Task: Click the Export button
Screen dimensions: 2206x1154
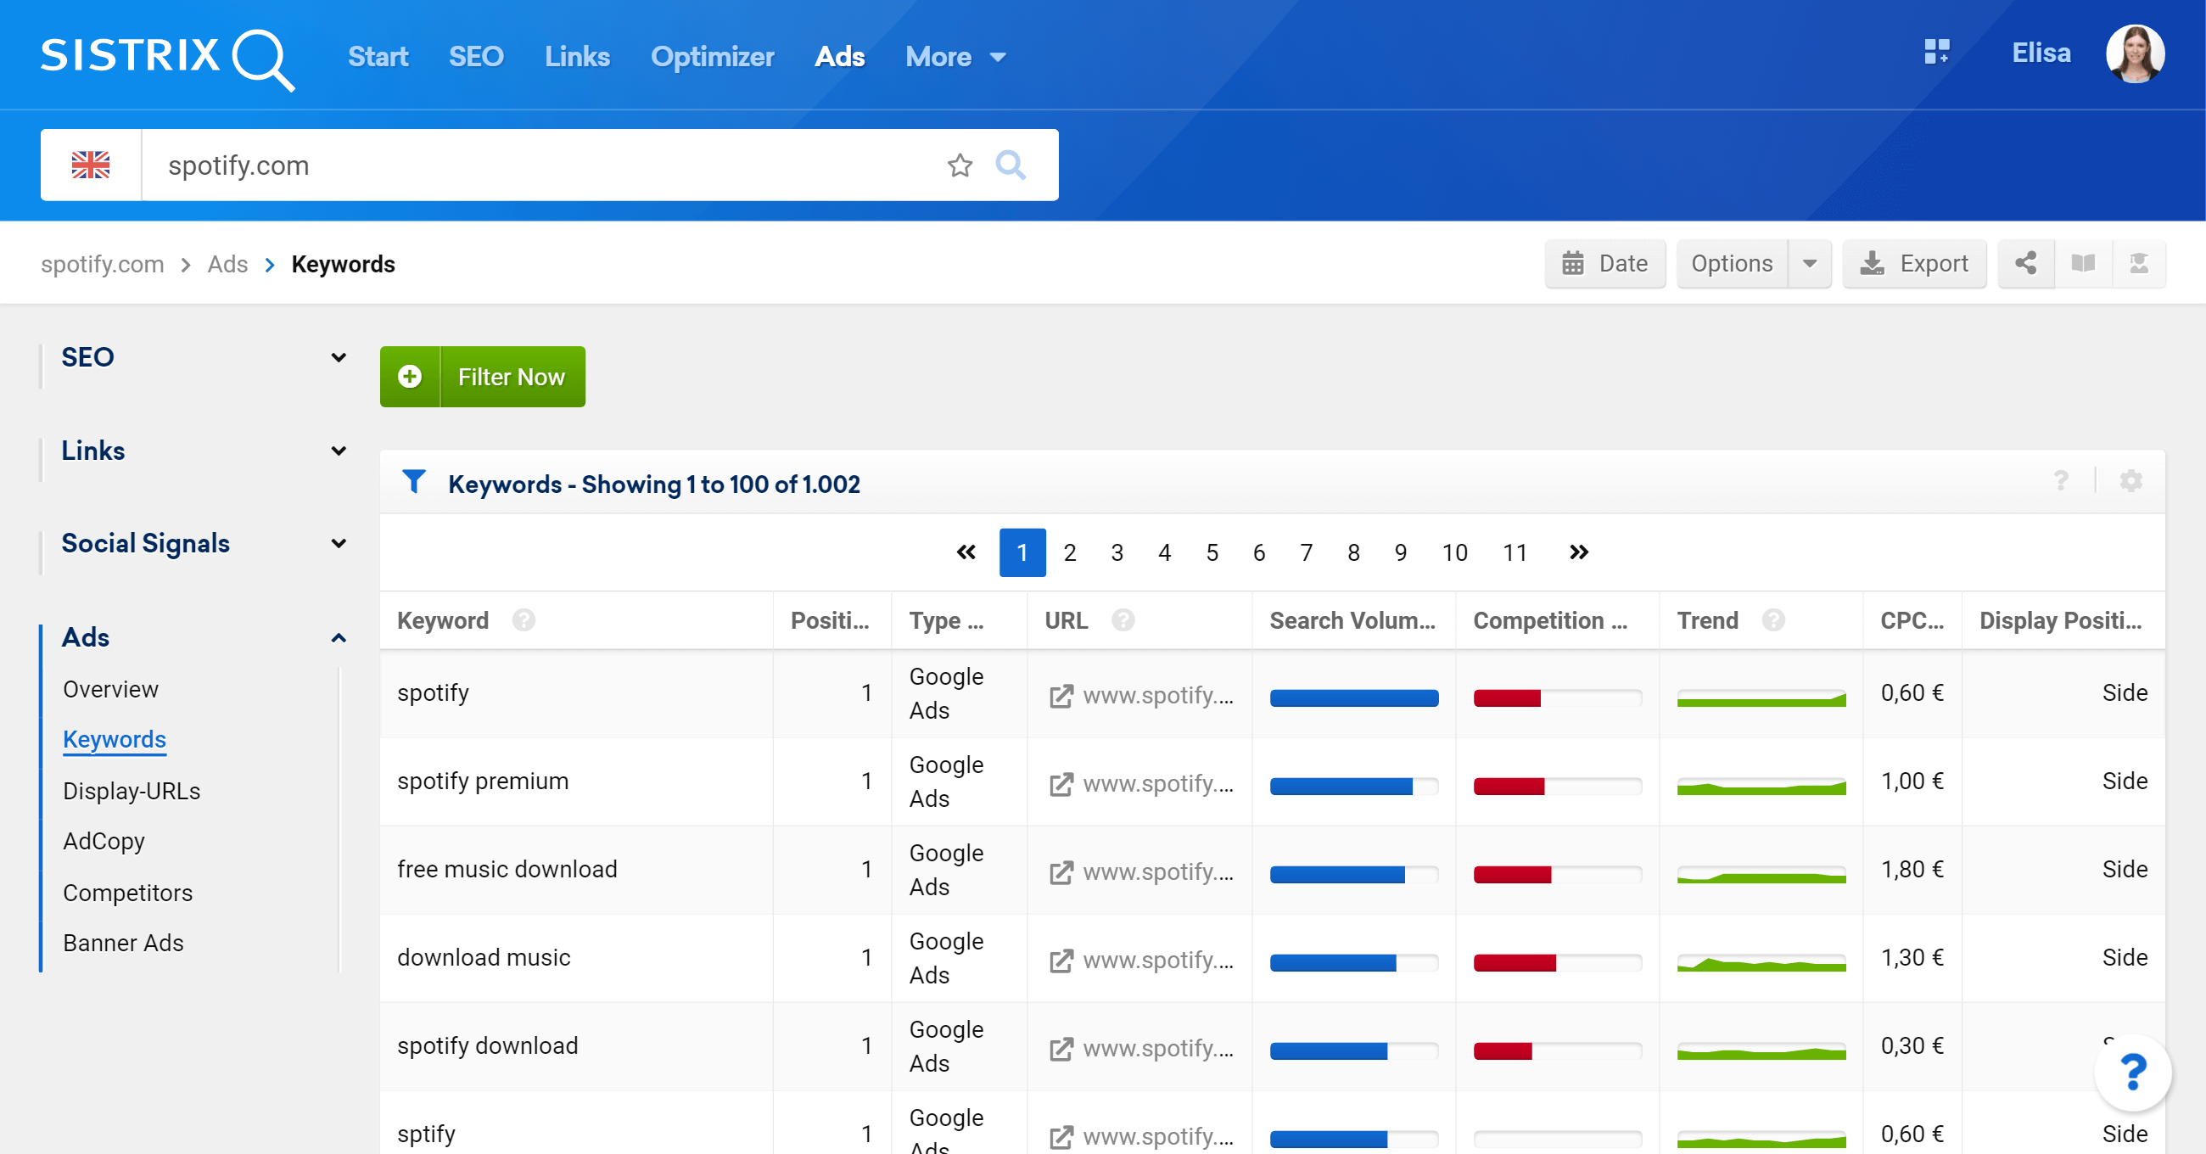Action: (x=1914, y=263)
